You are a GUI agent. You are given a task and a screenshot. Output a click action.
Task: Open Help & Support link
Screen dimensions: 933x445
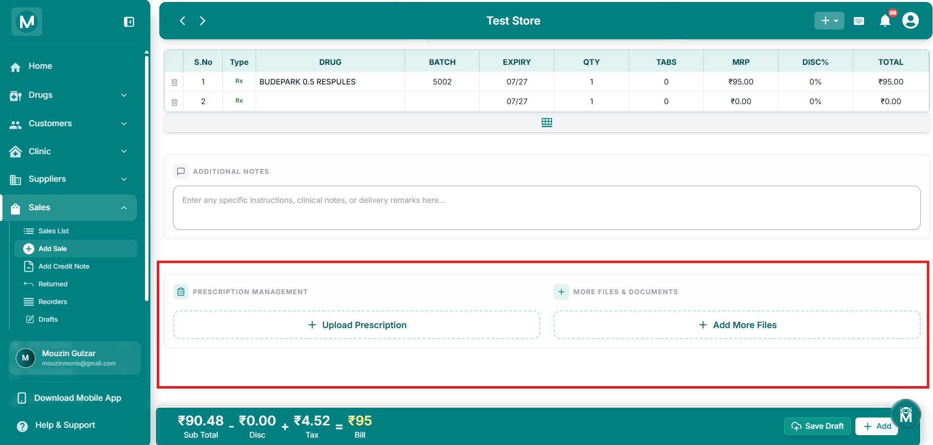pos(65,425)
